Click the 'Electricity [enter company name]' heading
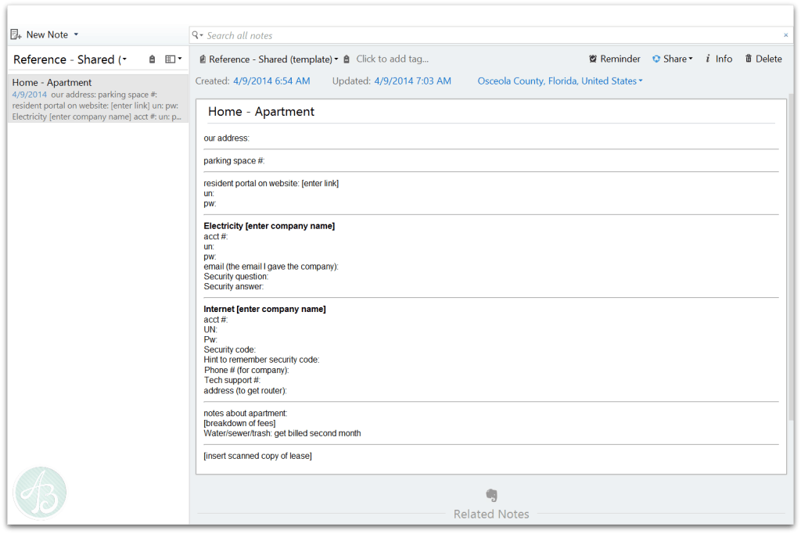 [269, 226]
